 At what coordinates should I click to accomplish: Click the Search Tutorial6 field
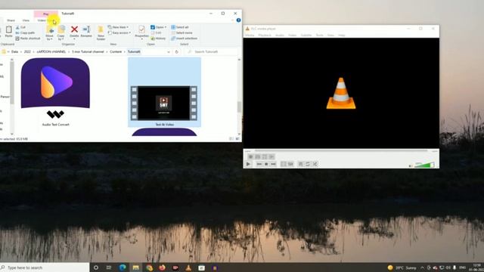click(212, 52)
